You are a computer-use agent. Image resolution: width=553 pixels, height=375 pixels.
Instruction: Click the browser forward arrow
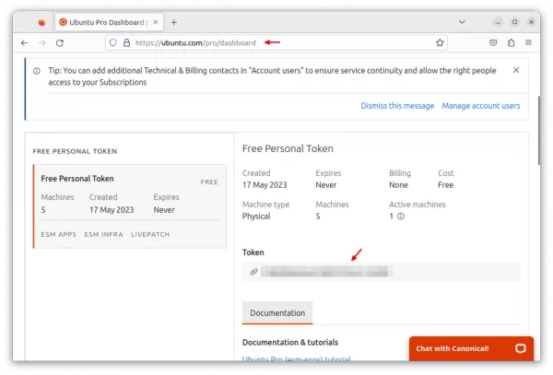click(x=42, y=43)
